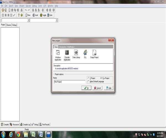Open the Compile Log tab
166x138 pixels.
click(x=25, y=125)
